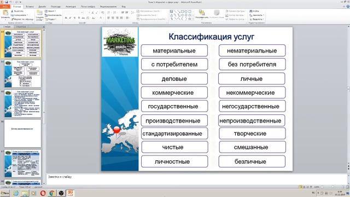
Task: Toggle Underline (Ч) formatting
Action: click(x=74, y=18)
